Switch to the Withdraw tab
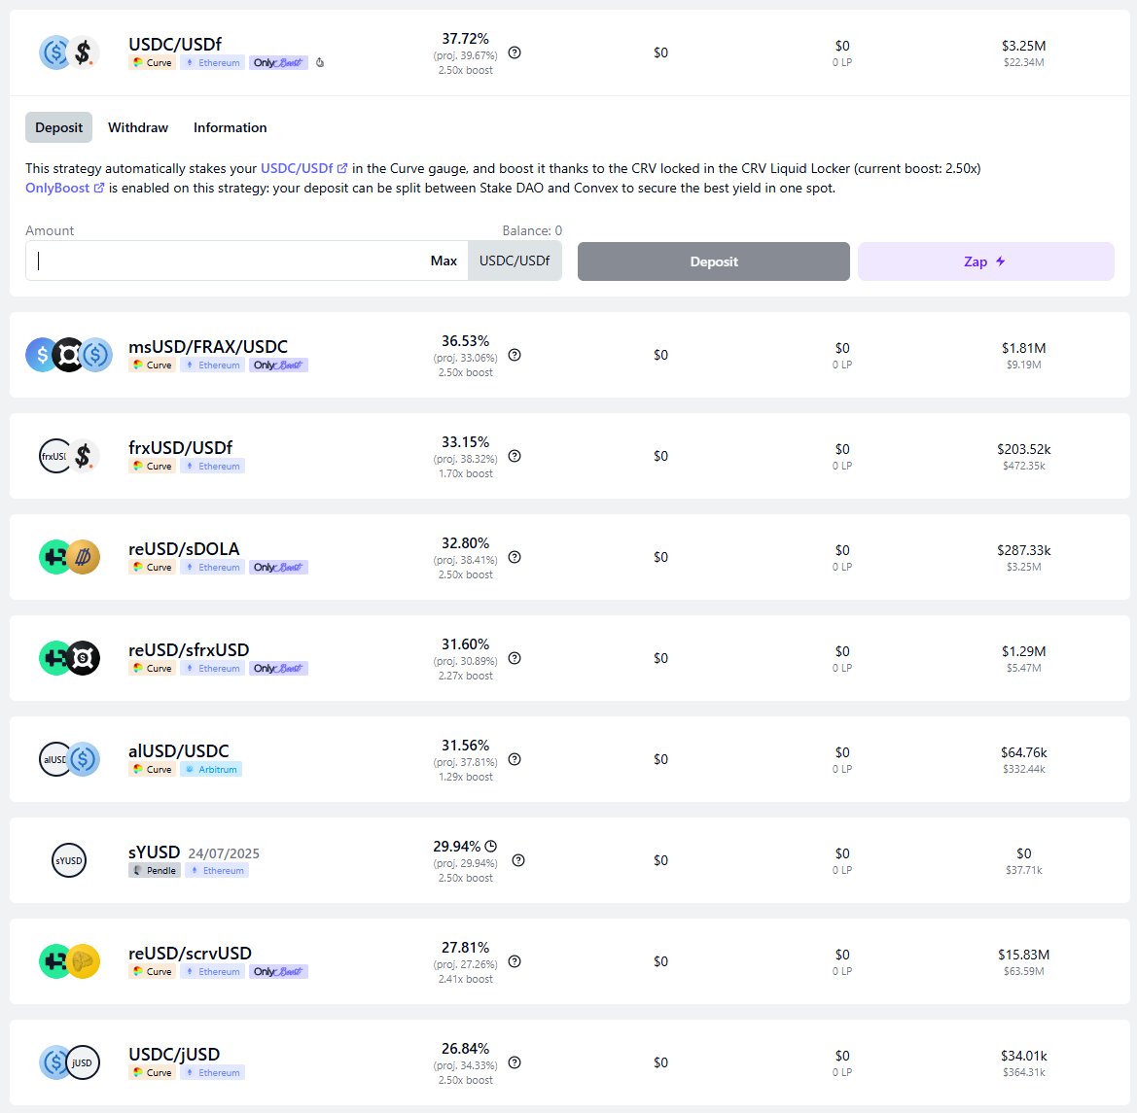Screen dimensions: 1137x1113 (x=138, y=127)
